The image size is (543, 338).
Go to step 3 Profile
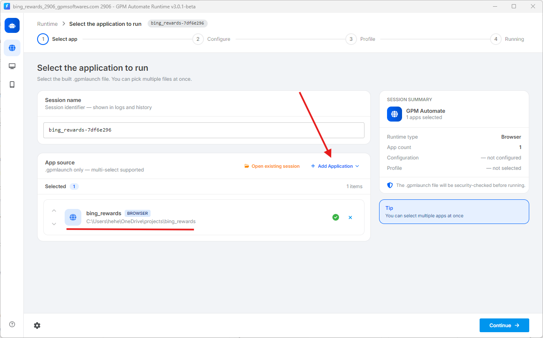pyautogui.click(x=360, y=39)
